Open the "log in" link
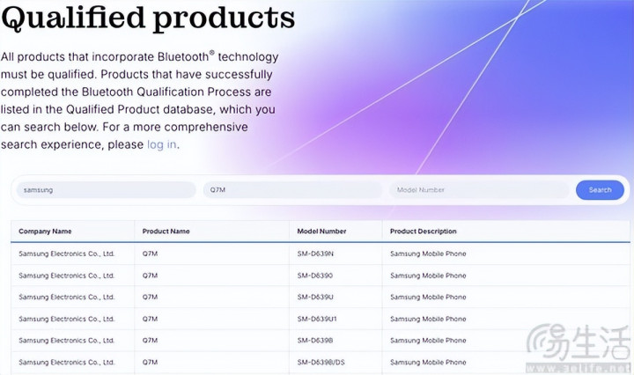 pos(161,143)
